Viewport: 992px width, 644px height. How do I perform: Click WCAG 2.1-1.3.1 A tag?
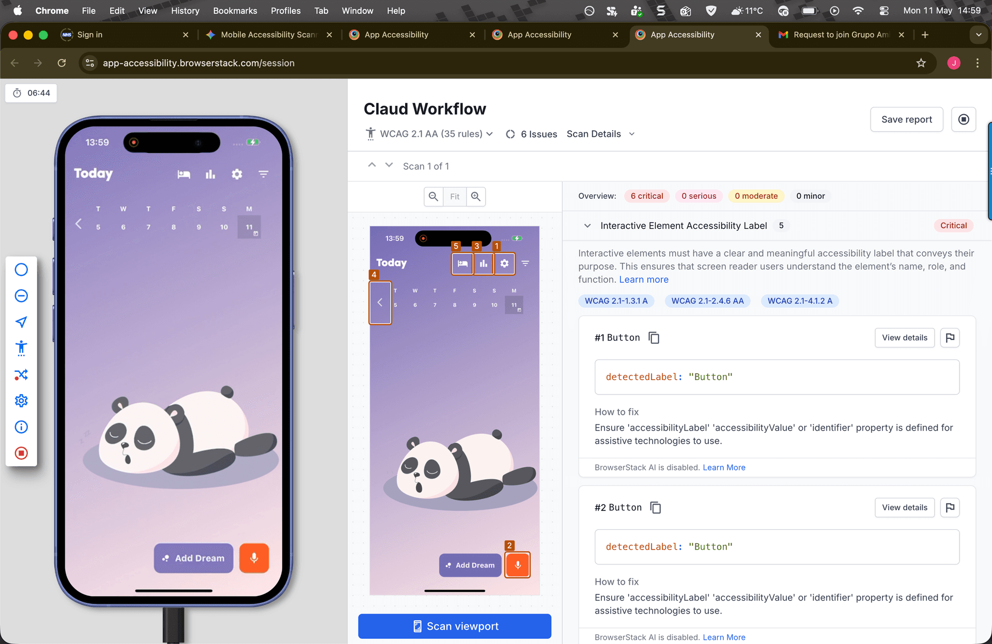[616, 301]
